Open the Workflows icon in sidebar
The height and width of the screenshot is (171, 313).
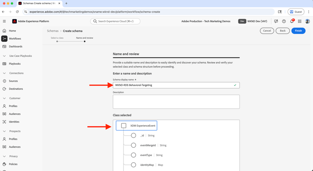pos(5,39)
